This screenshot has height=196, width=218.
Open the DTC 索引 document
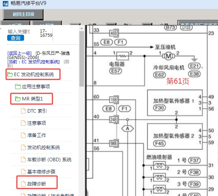tap(37, 111)
